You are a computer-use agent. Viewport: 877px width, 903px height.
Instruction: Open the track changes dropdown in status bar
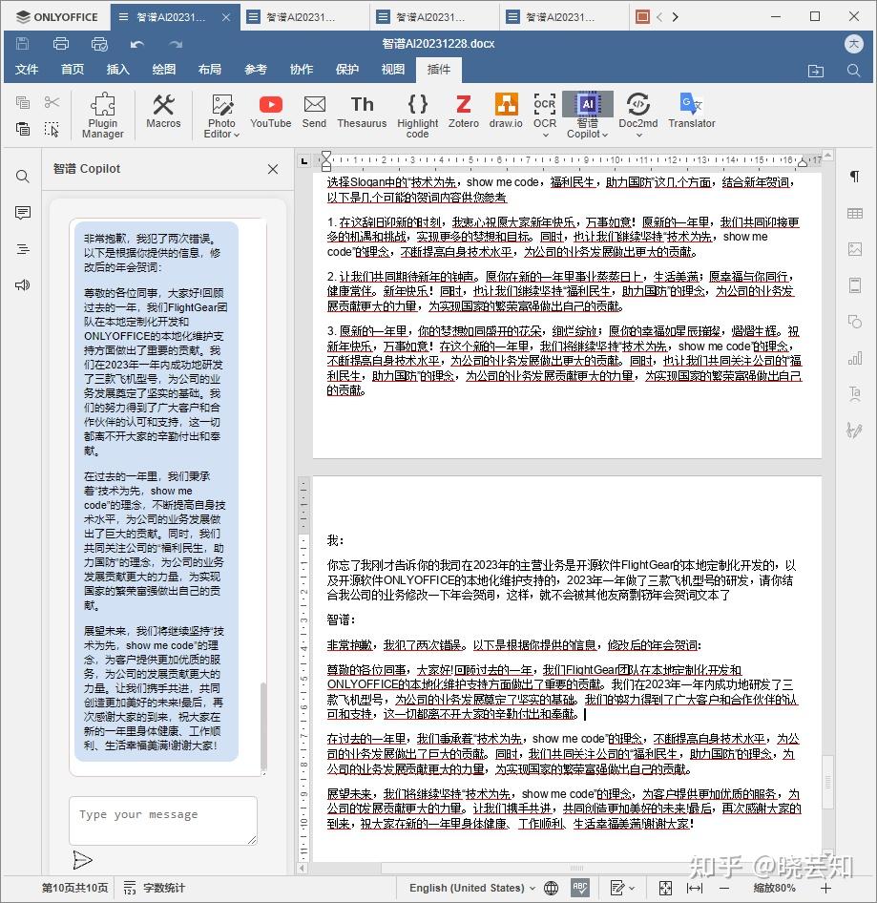pyautogui.click(x=622, y=888)
